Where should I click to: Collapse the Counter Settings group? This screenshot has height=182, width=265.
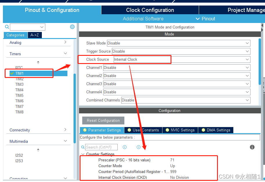pos(83,154)
